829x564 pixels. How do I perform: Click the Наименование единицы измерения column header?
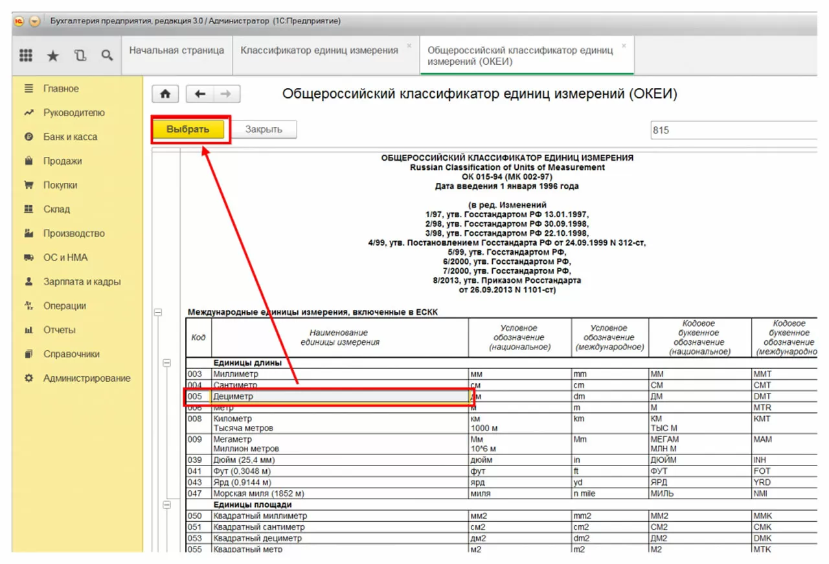point(340,338)
